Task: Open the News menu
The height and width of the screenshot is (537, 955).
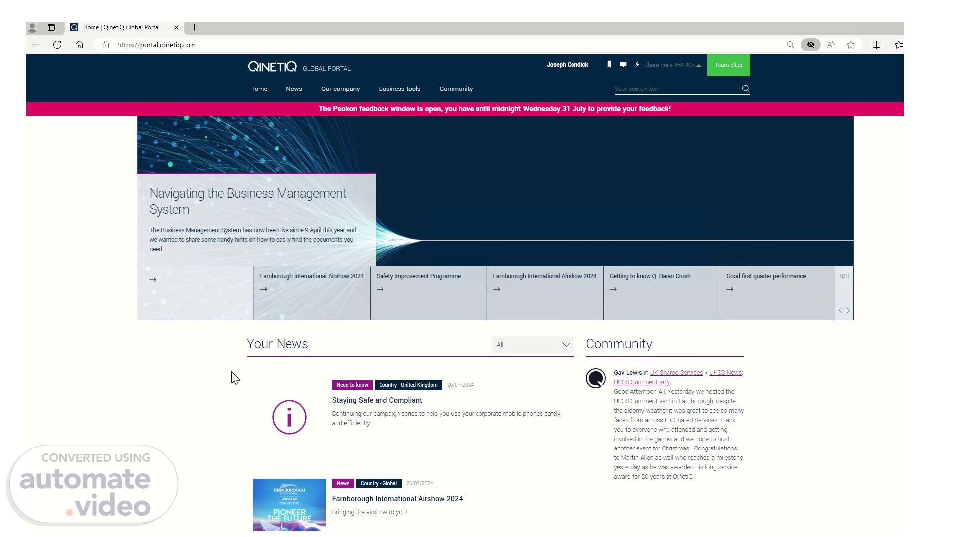Action: [x=294, y=89]
